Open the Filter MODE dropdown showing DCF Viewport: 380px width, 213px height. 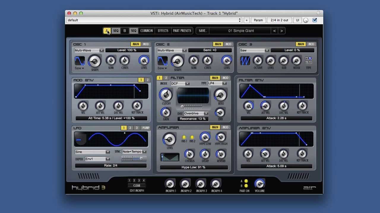[180, 83]
